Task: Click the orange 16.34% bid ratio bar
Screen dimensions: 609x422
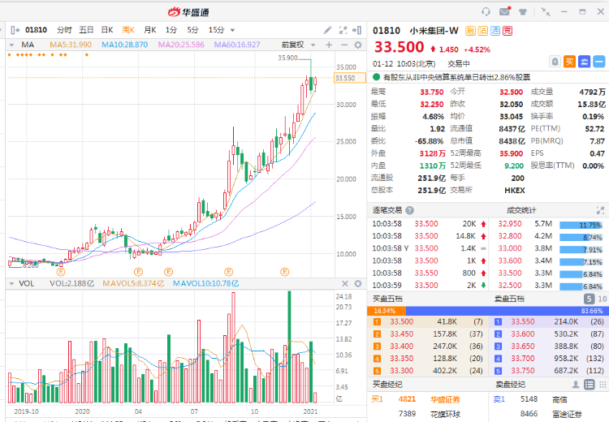Action: tap(387, 311)
